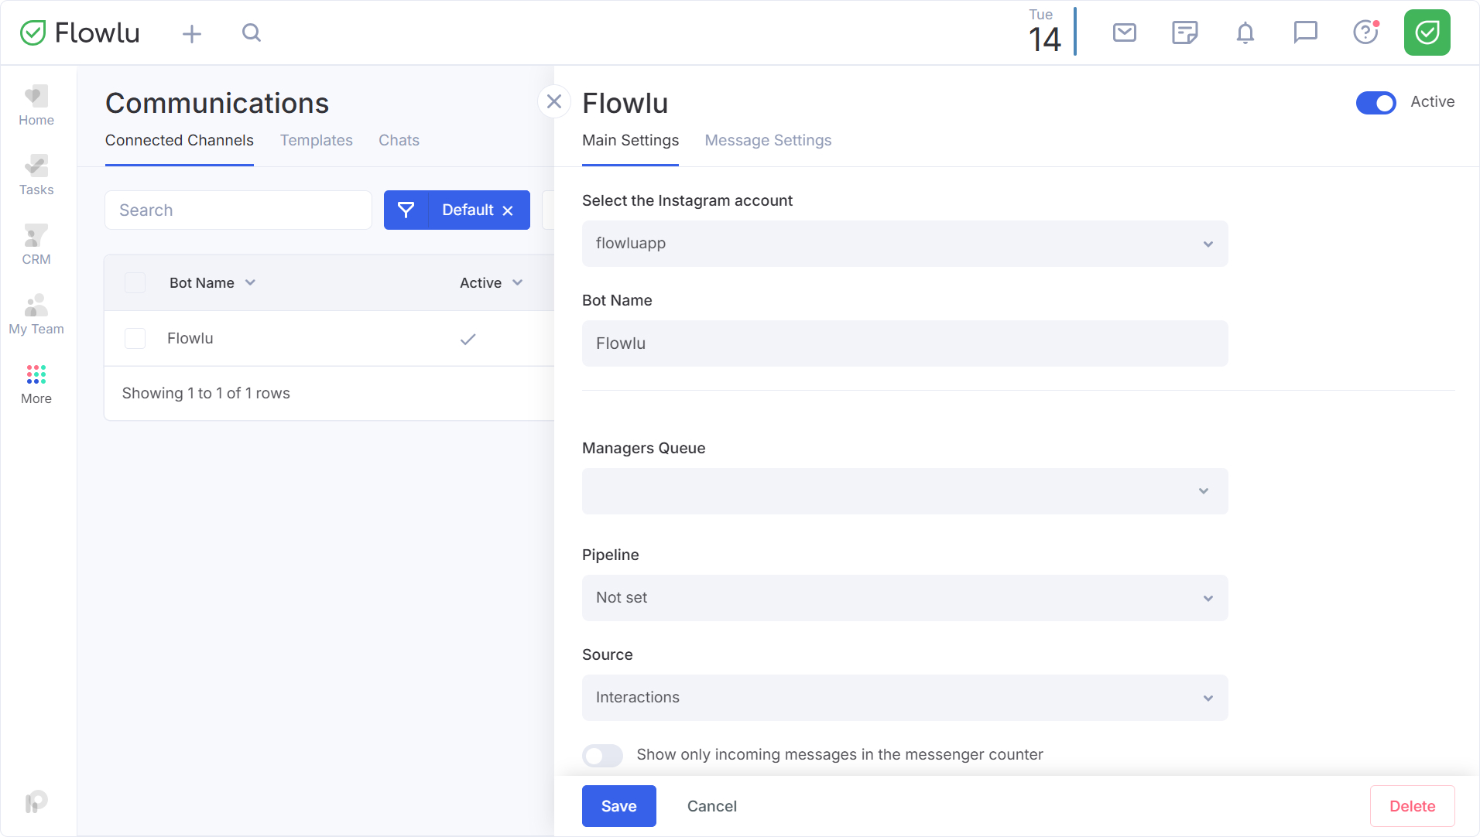Check the Flowlu row checkbox
This screenshot has width=1480, height=837.
pyautogui.click(x=135, y=339)
